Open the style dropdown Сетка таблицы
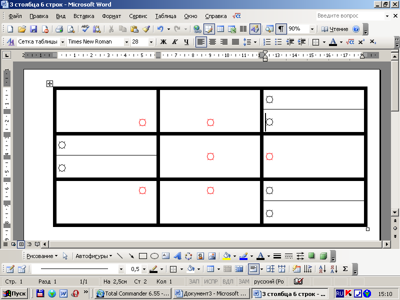This screenshot has height=300, width=400. point(63,42)
